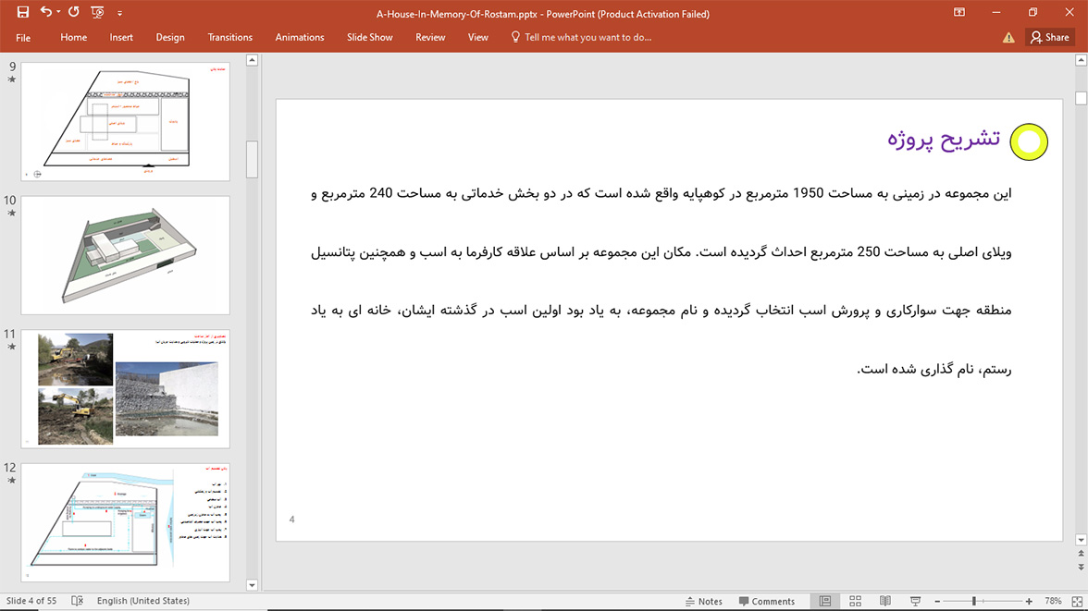Open the Animations ribbon tab
Image resolution: width=1088 pixels, height=611 pixels.
[x=300, y=38]
